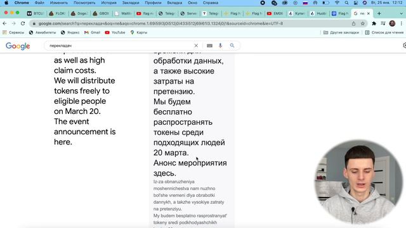Go back to the previous page
Viewport: 406px width, 228px height.
(4, 23)
